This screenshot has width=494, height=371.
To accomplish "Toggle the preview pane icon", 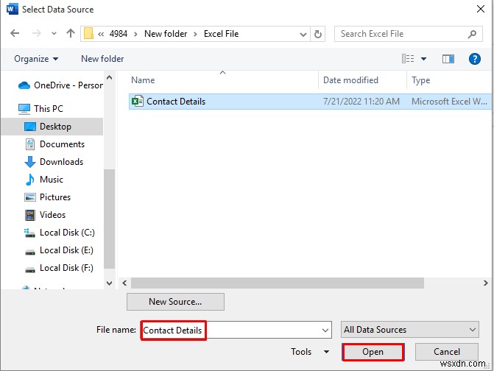I will pos(448,59).
